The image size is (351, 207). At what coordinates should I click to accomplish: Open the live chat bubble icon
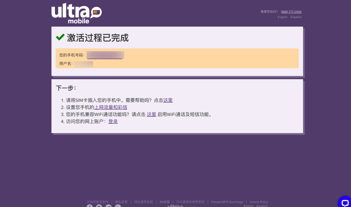coord(345,202)
